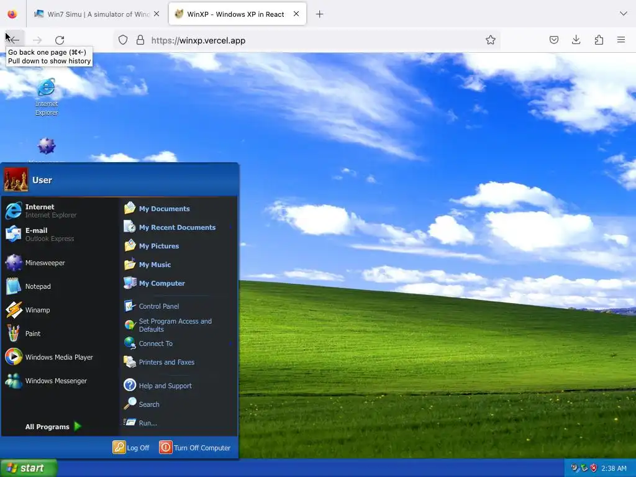
Task: Reload the current page
Action: 60,40
